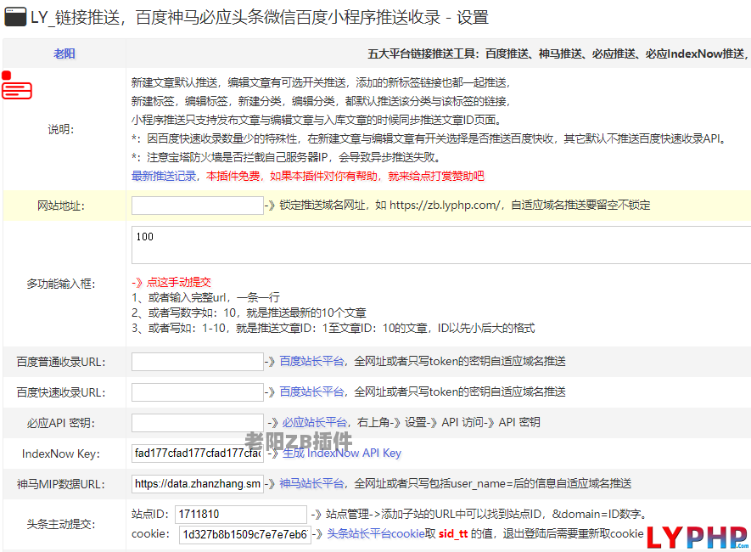Open the 头条站长平台cookie link
The image size is (751, 552).
[375, 534]
